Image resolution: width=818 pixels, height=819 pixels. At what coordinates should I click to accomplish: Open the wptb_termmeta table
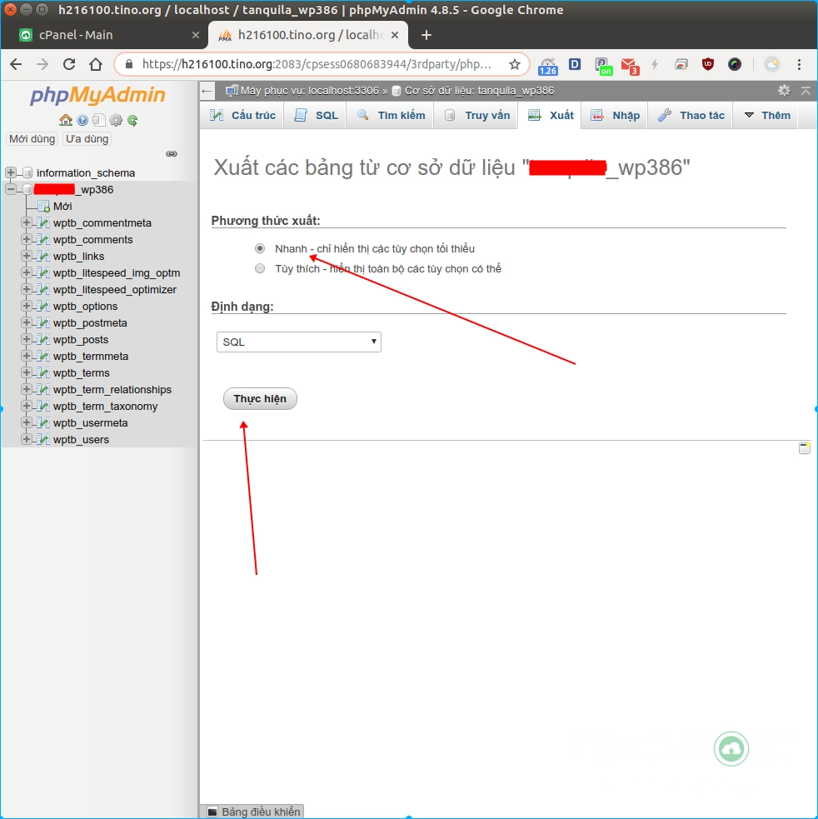(91, 357)
